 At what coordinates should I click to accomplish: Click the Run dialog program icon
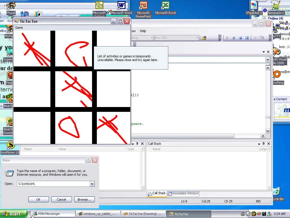tap(9, 173)
